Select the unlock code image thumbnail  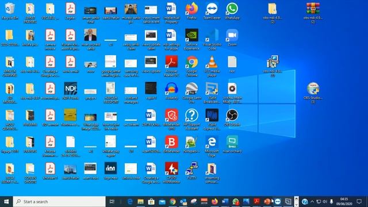pos(131,171)
